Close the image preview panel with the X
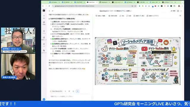 point(180,16)
